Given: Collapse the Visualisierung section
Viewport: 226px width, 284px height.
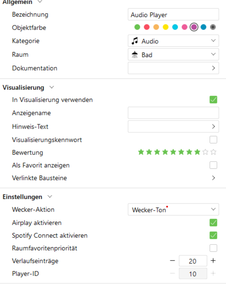Looking at the screenshot, I should pos(52,87).
